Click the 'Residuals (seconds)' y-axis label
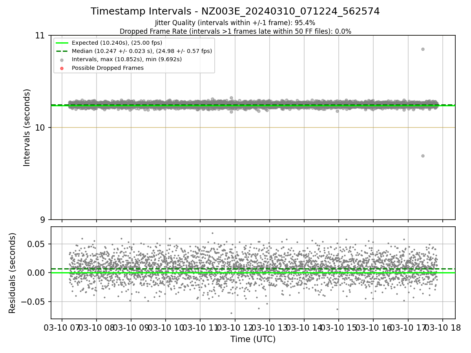471x353 pixels. click(x=12, y=273)
